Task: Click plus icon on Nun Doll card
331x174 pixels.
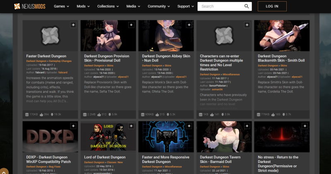Action: coord(189,25)
